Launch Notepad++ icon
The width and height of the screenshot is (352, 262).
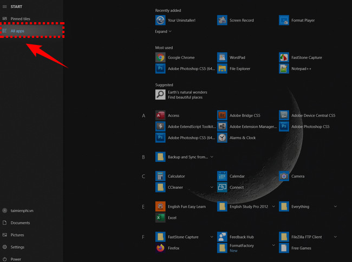click(x=284, y=69)
